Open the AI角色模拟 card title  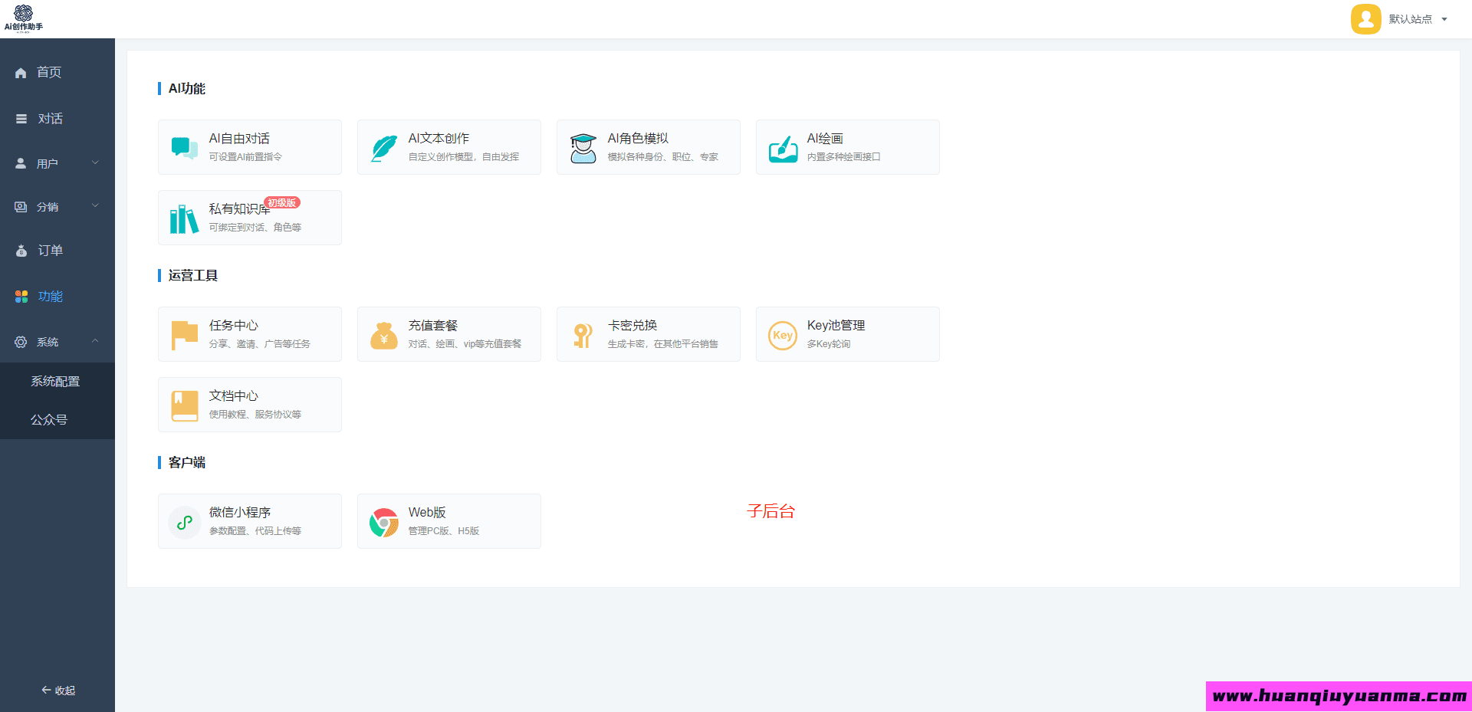[638, 139]
